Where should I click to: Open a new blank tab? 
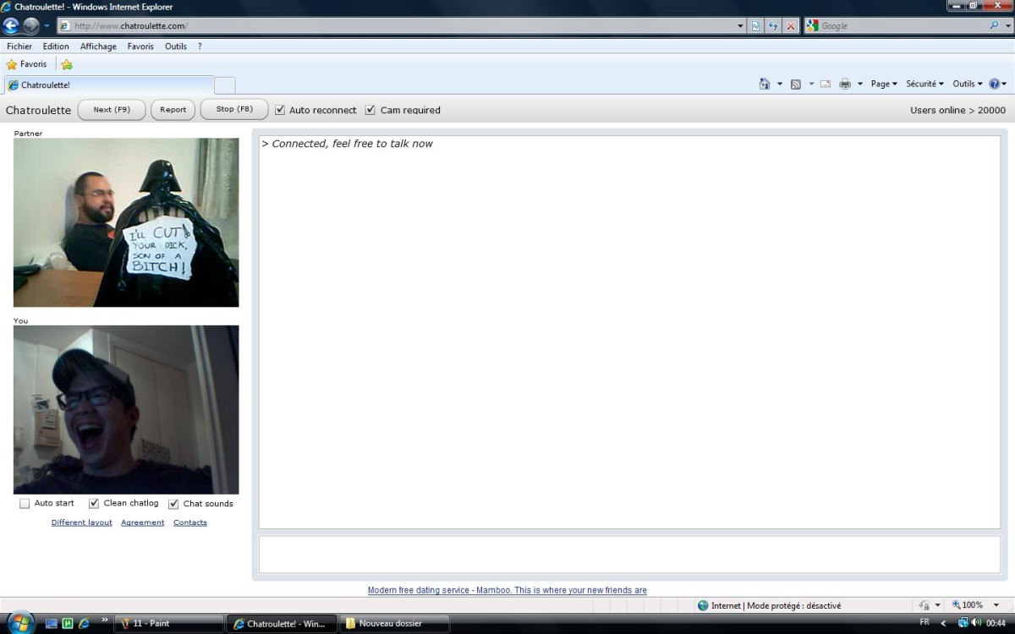click(225, 85)
